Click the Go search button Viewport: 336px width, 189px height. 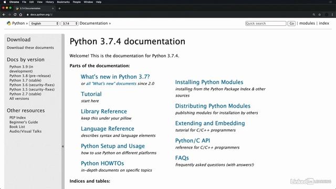(x=291, y=23)
